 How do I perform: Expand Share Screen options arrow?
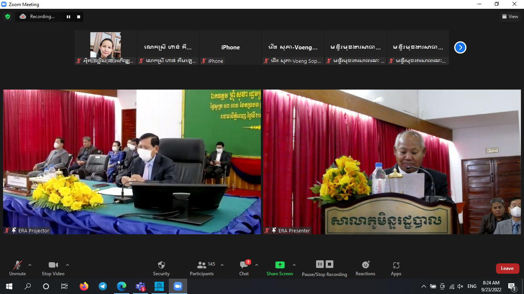[x=294, y=265]
